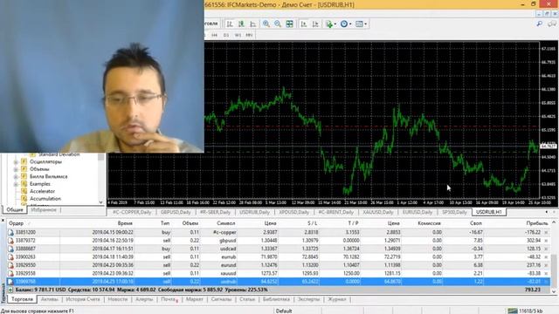Open the chat bubbles icon
This screenshot has height=314, width=559.
[x=552, y=24]
